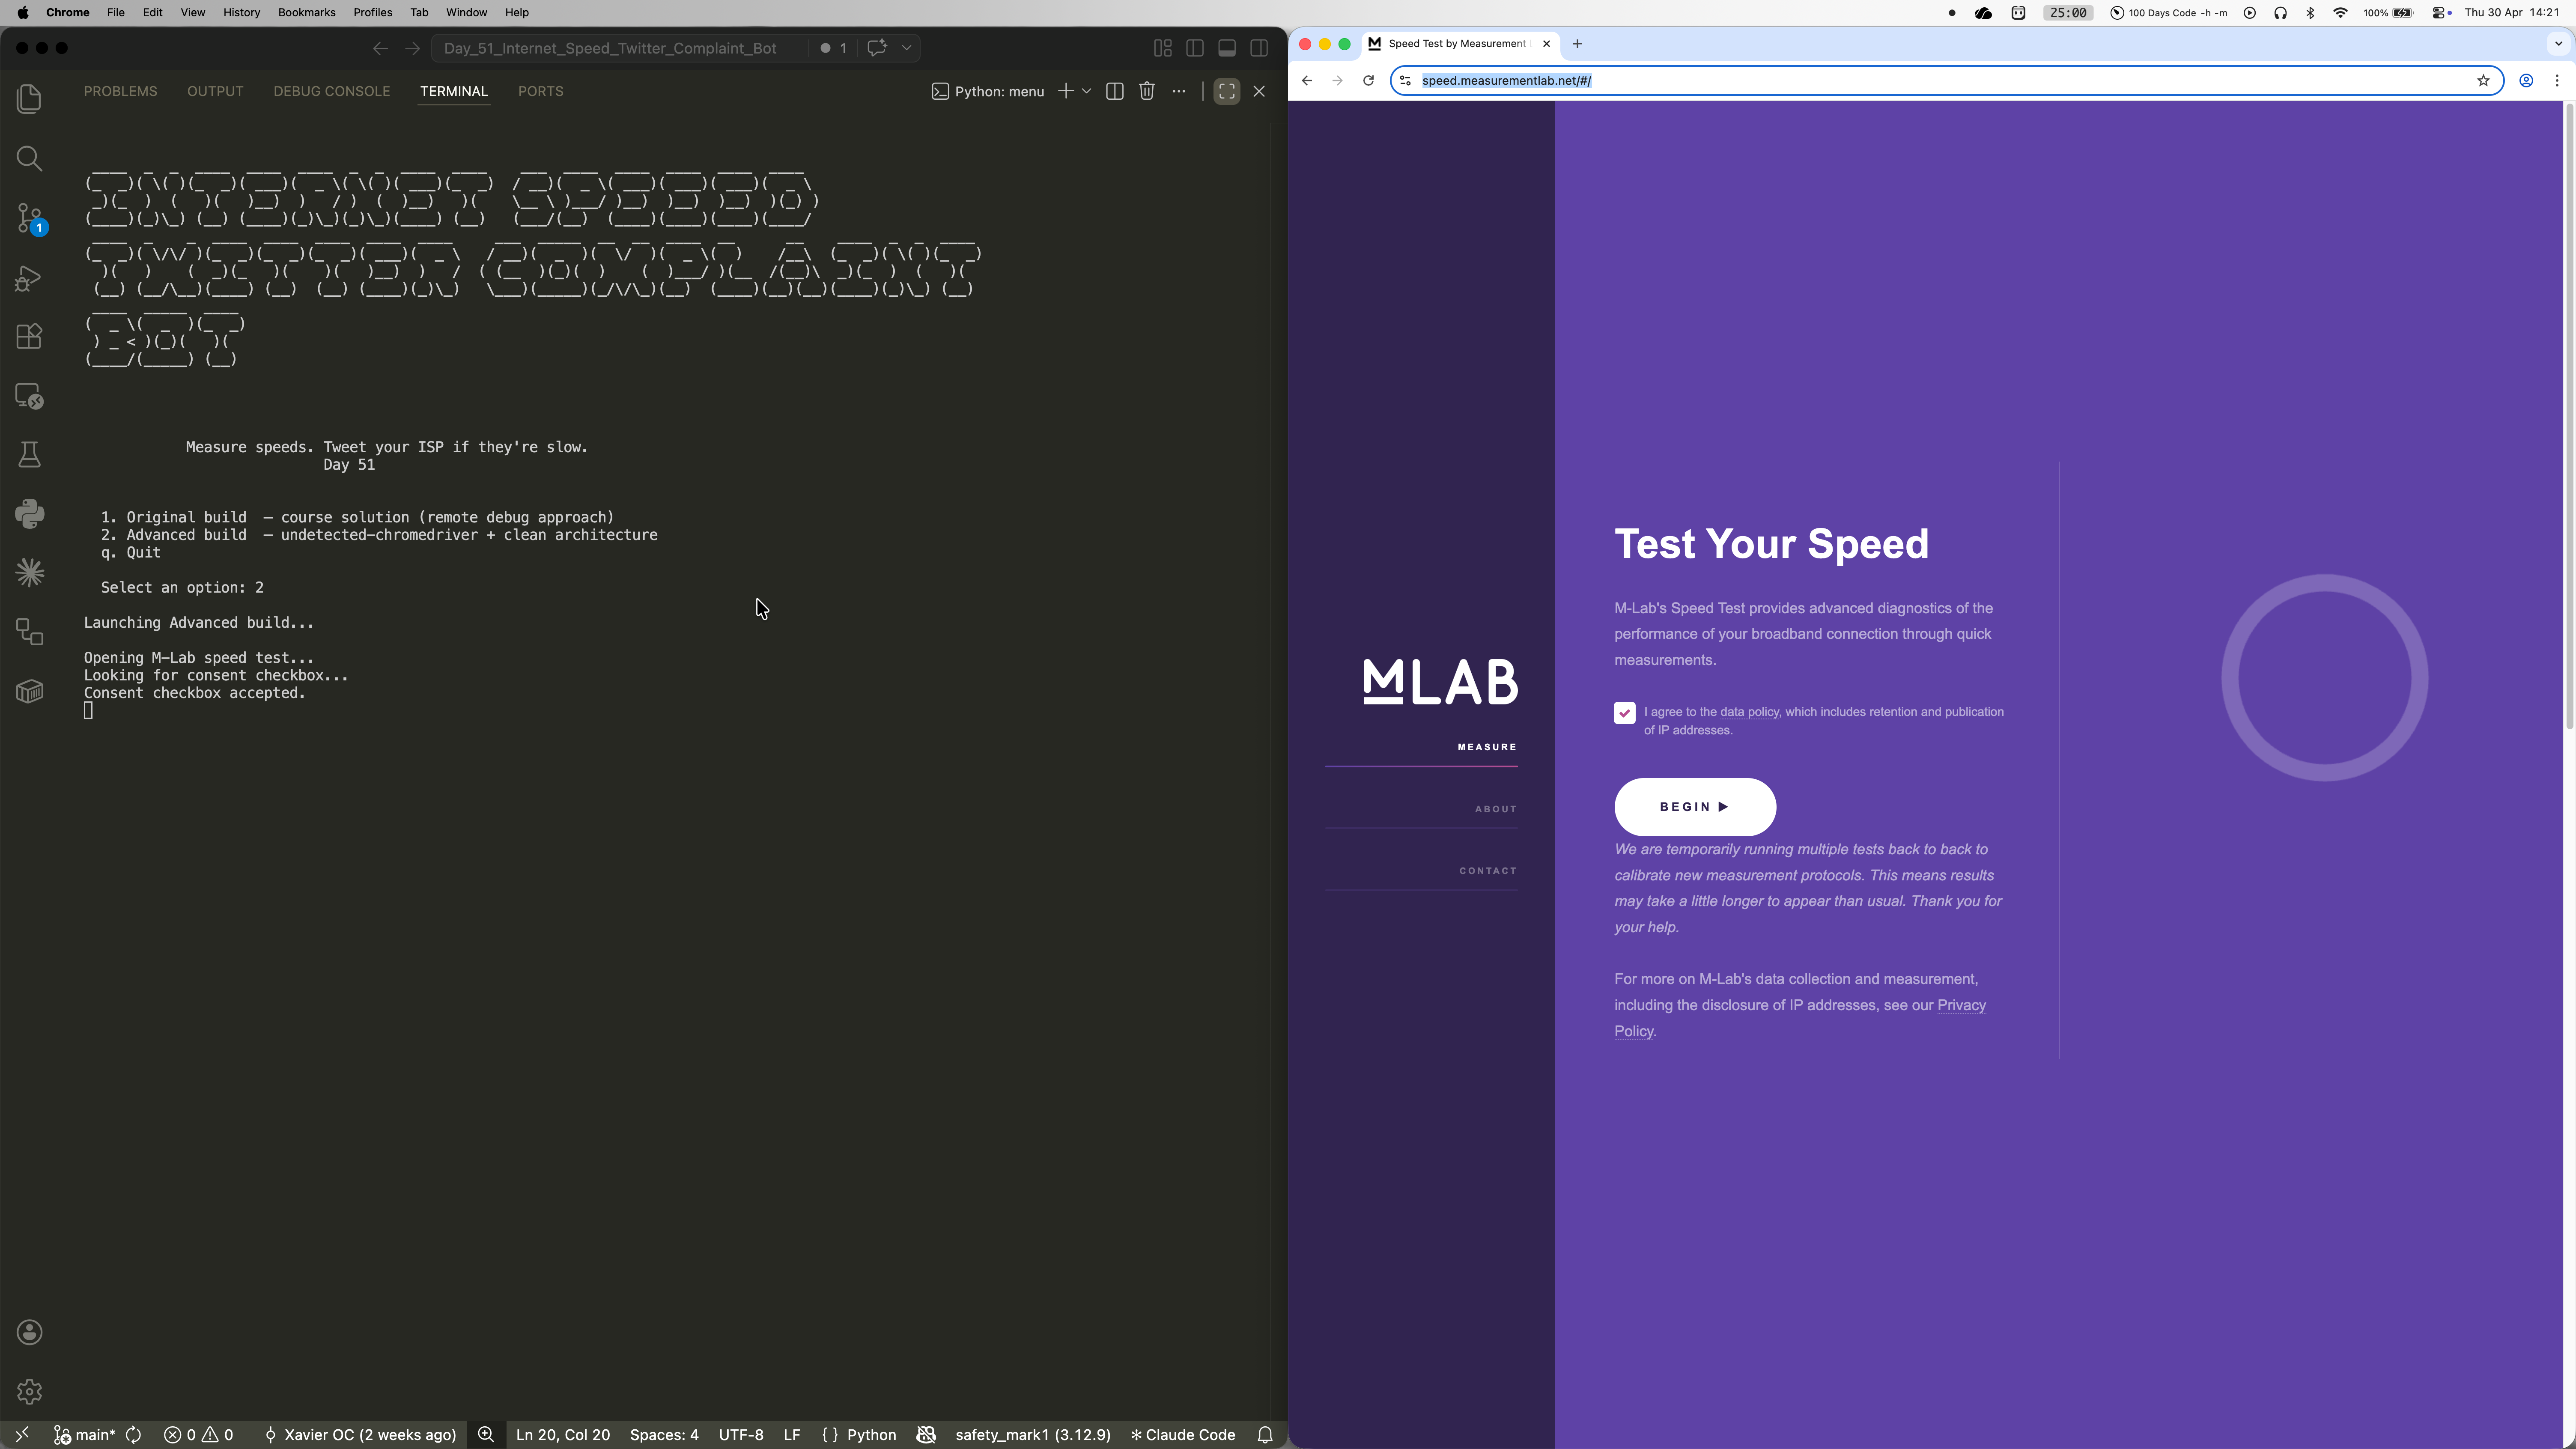2576x1449 pixels.
Task: Open the chat icon in VS Code title bar
Action: (x=877, y=48)
